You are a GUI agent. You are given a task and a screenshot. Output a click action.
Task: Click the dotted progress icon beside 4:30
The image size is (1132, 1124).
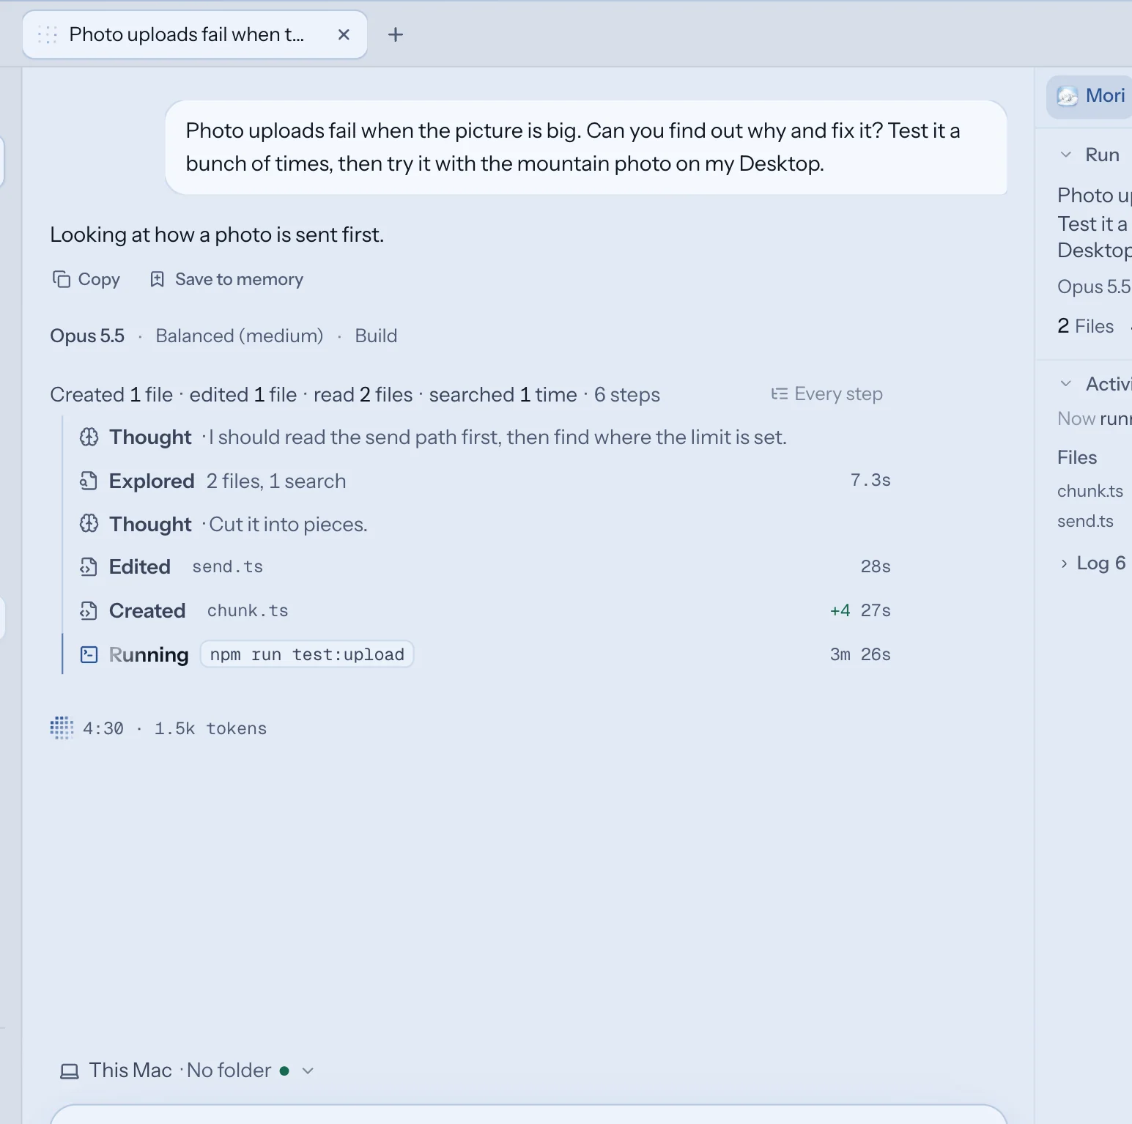62,728
